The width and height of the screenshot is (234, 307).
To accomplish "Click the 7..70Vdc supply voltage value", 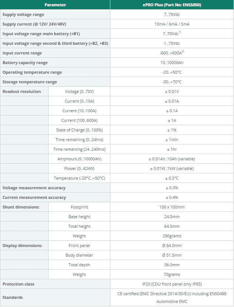I will pos(172,14).
